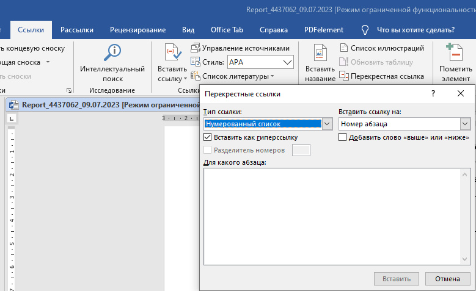Open Manage Sources (Управление источниками)
The image size is (476, 291).
[240, 48]
